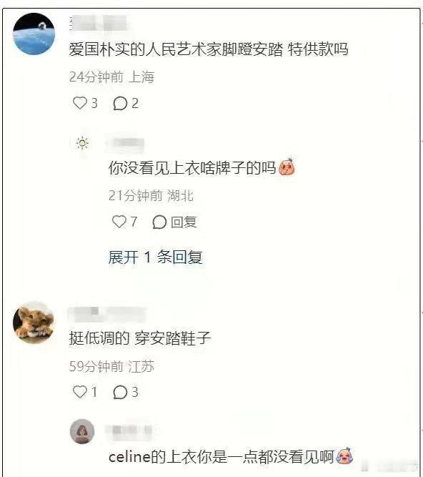Open the earth-from-space avatar profile

(34, 34)
